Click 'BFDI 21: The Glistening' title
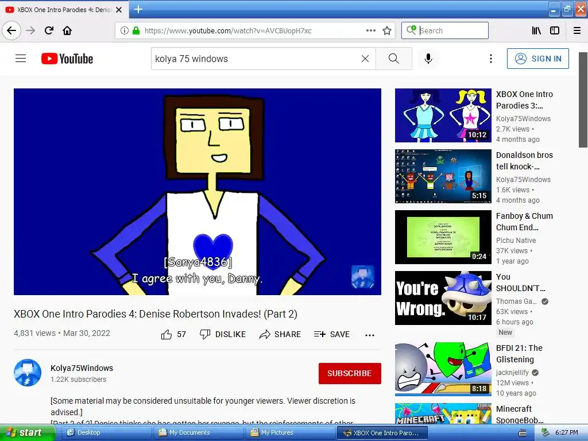588x441 pixels. pos(519,354)
